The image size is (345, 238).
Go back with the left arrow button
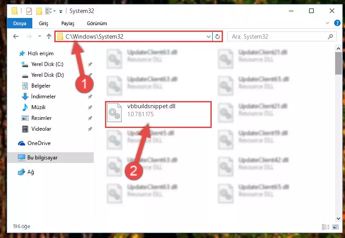pos(16,36)
